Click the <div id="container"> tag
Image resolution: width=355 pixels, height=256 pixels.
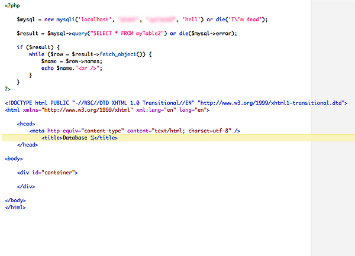(x=47, y=173)
